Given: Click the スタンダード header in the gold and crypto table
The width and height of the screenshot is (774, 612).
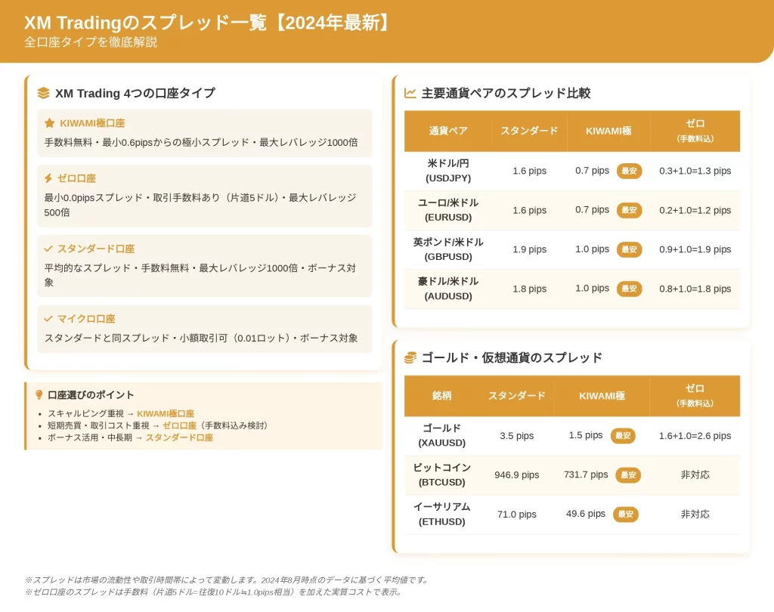Looking at the screenshot, I should click(x=517, y=396).
